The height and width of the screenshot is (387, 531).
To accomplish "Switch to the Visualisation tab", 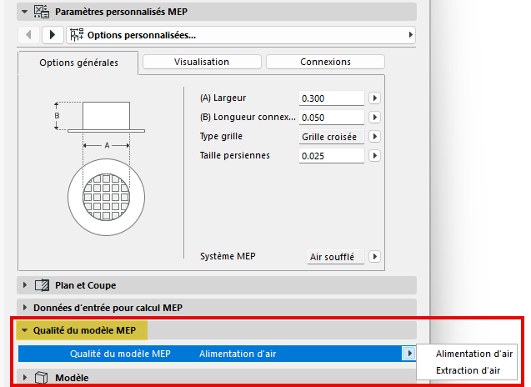I will coord(202,62).
